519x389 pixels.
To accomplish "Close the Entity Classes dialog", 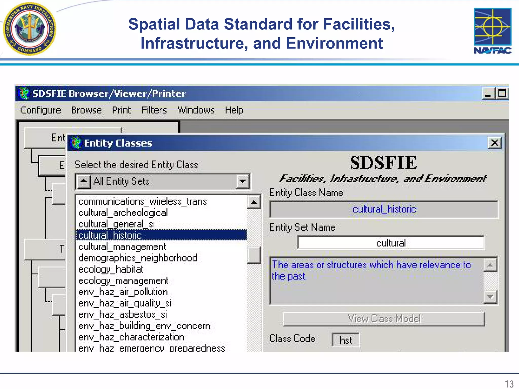I will click(495, 143).
